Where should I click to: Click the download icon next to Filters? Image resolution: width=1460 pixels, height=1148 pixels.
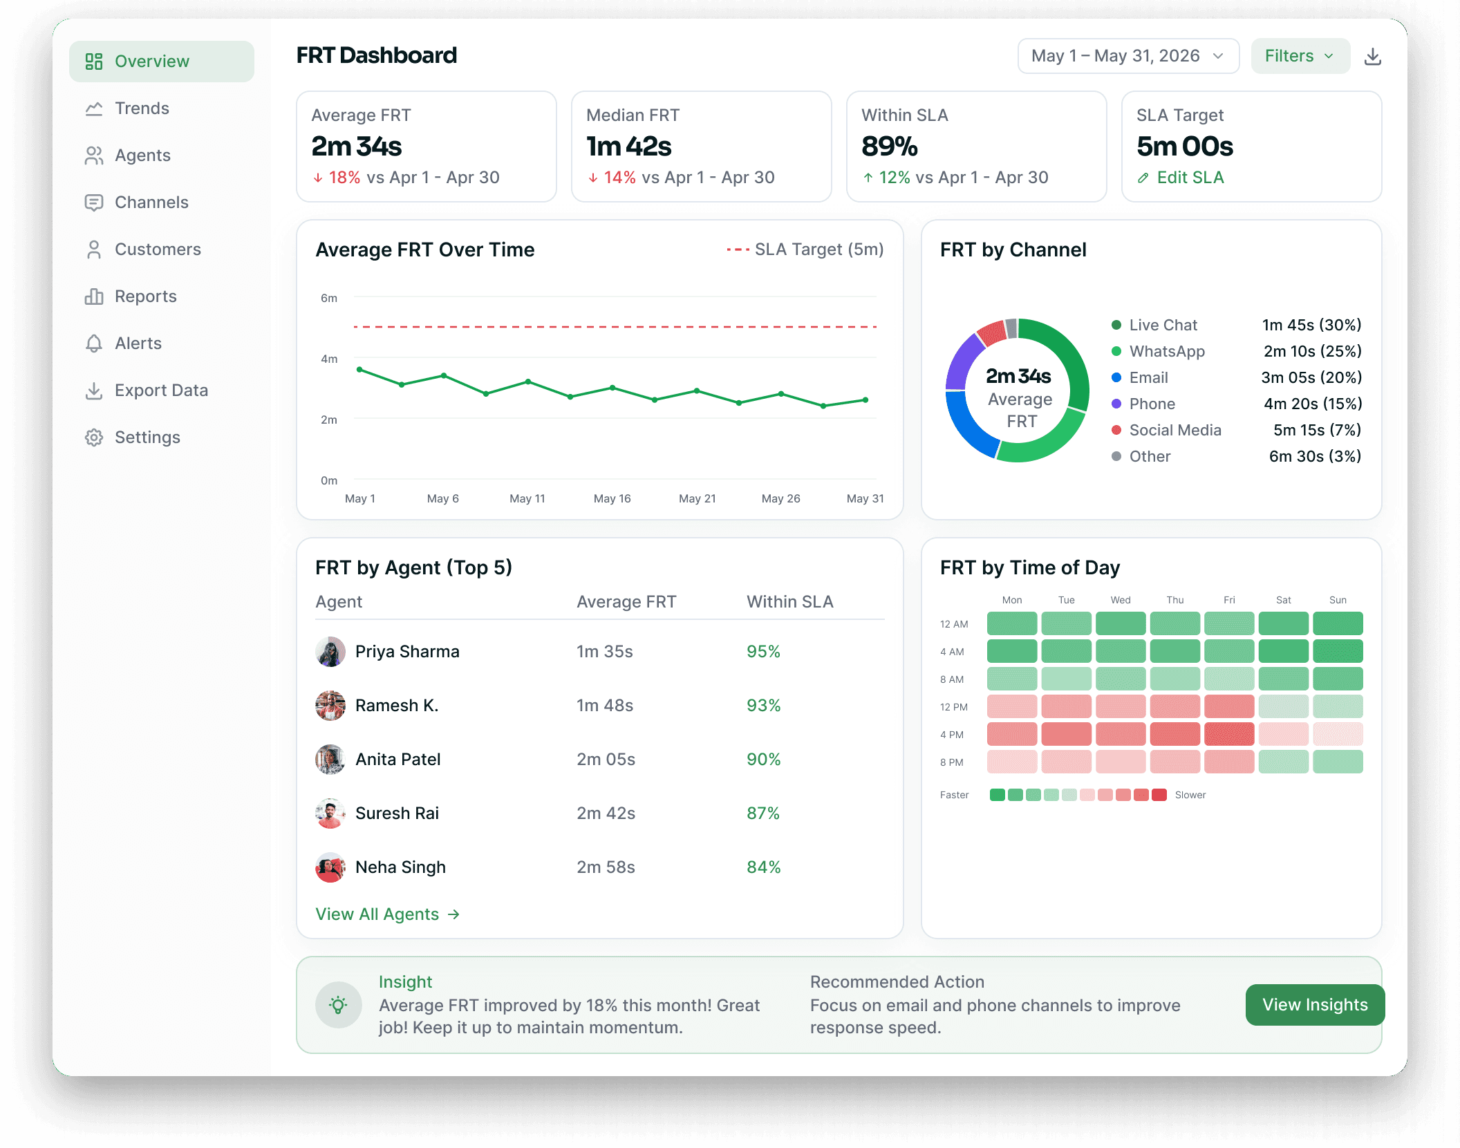coord(1373,57)
